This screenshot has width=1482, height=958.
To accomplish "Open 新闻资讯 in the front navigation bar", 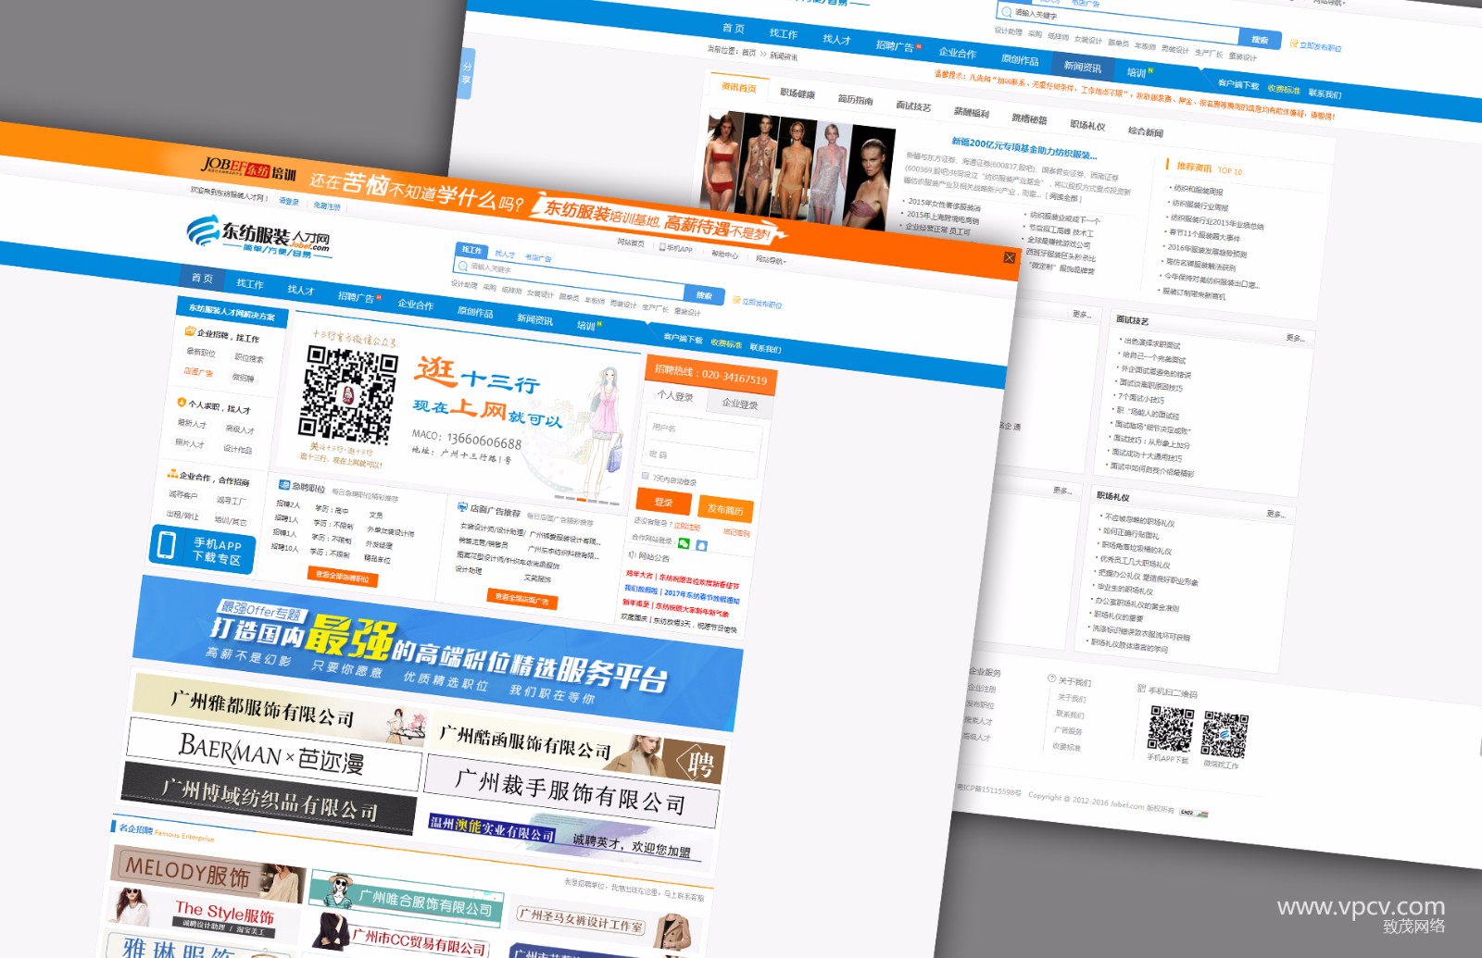I will pyautogui.click(x=534, y=319).
